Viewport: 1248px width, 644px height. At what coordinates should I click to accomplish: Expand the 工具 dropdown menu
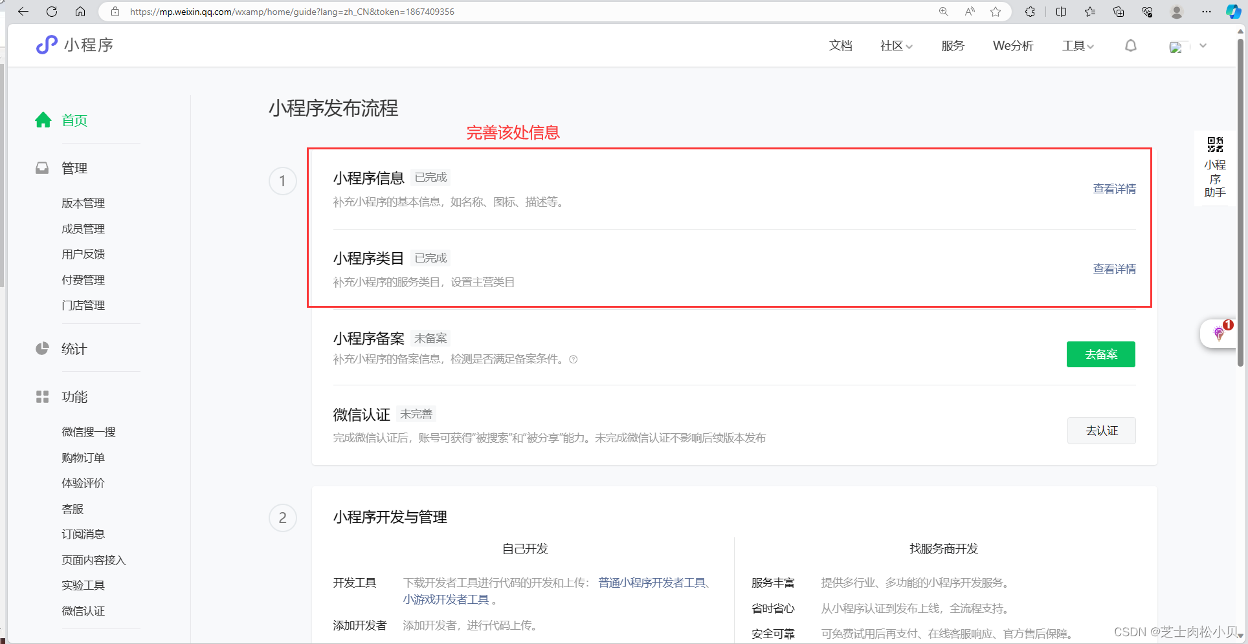(x=1078, y=46)
